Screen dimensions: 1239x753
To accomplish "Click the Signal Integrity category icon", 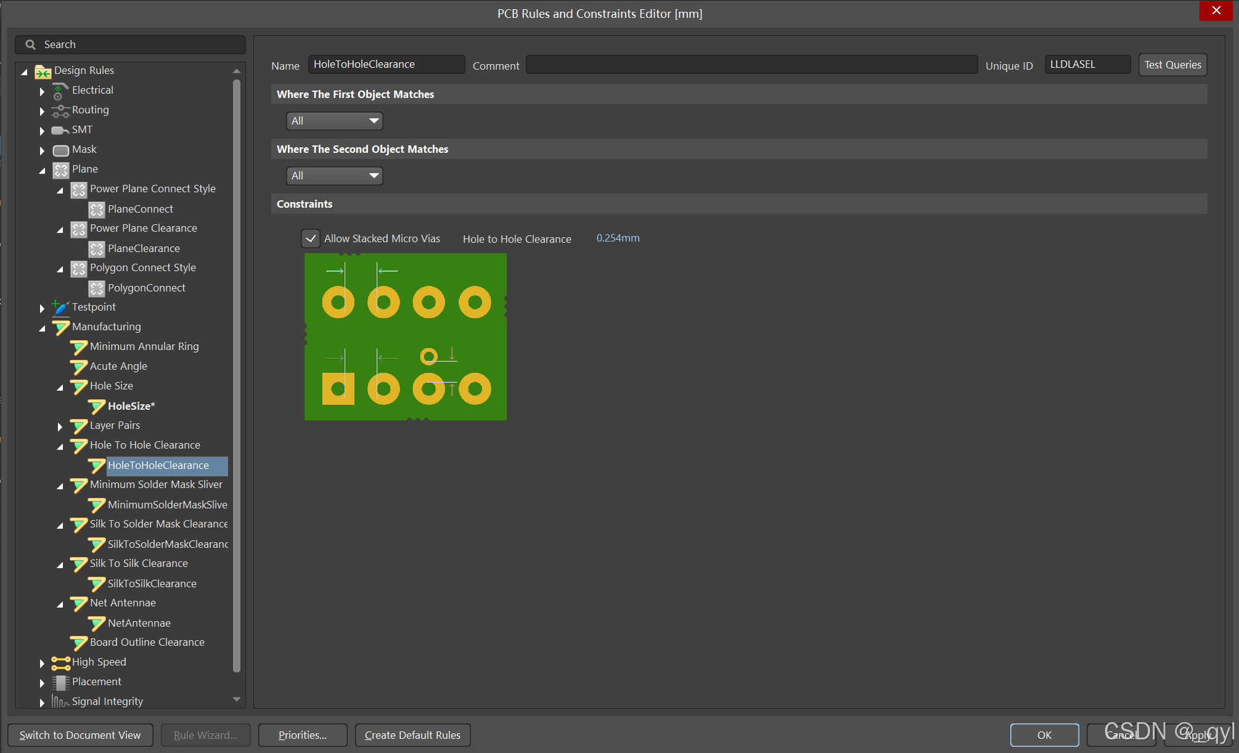I will tap(60, 702).
